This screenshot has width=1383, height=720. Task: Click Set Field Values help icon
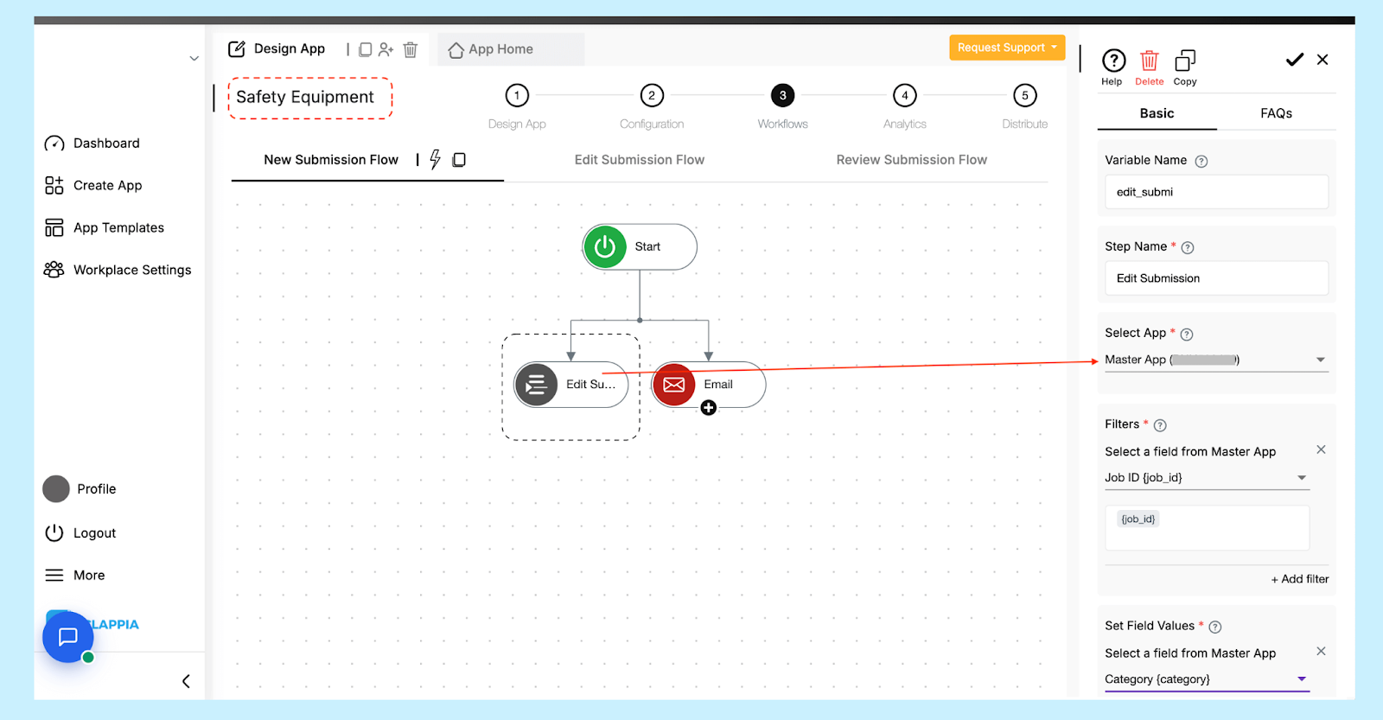[1214, 627]
